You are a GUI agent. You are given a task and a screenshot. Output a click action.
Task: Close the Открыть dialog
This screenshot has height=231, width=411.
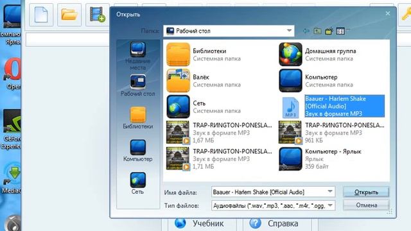[x=388, y=13]
